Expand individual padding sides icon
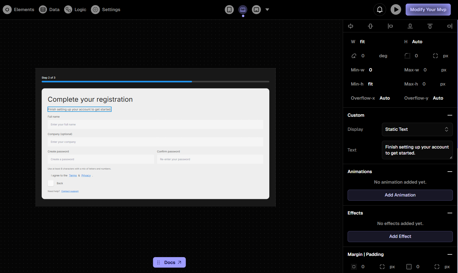The width and height of the screenshot is (458, 273). 437,267
